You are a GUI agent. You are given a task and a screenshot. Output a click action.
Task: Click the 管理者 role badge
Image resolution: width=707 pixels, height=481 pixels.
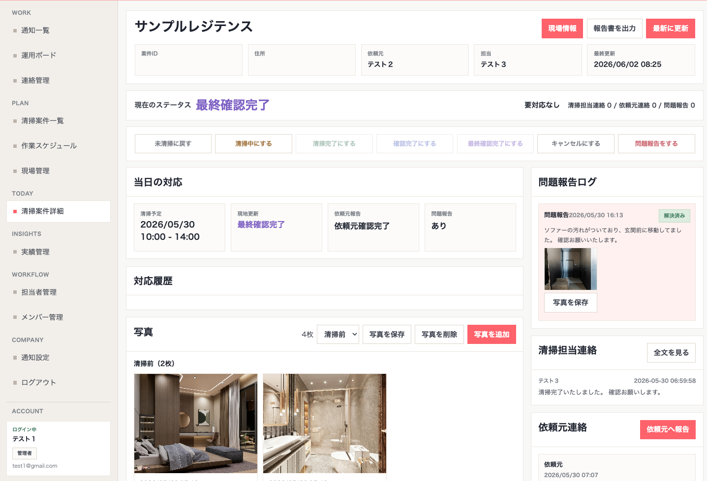[x=25, y=453]
